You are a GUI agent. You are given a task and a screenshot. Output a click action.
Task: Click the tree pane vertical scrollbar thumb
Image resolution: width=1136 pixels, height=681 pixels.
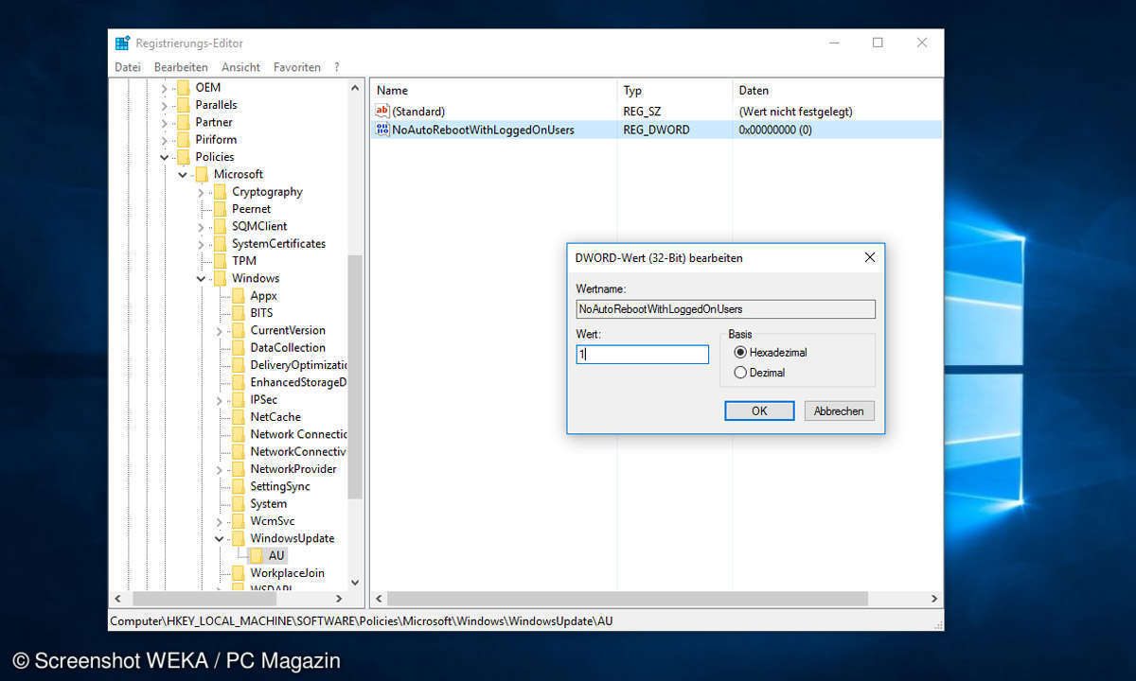point(355,376)
